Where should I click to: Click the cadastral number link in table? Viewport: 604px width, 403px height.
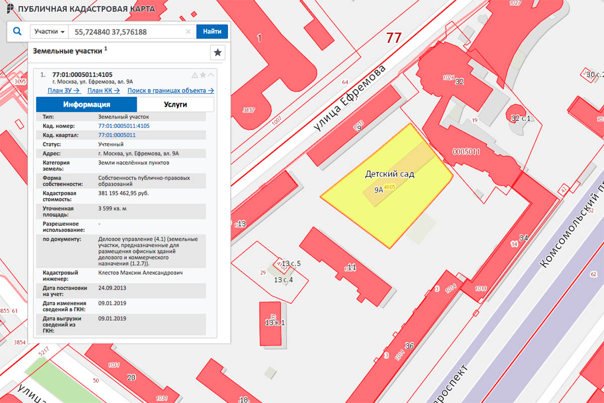[124, 126]
